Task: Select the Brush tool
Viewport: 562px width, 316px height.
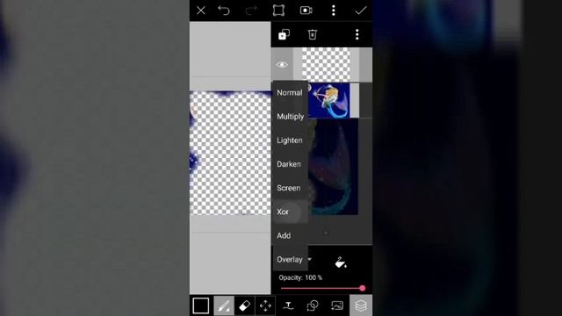Action: tap(224, 305)
